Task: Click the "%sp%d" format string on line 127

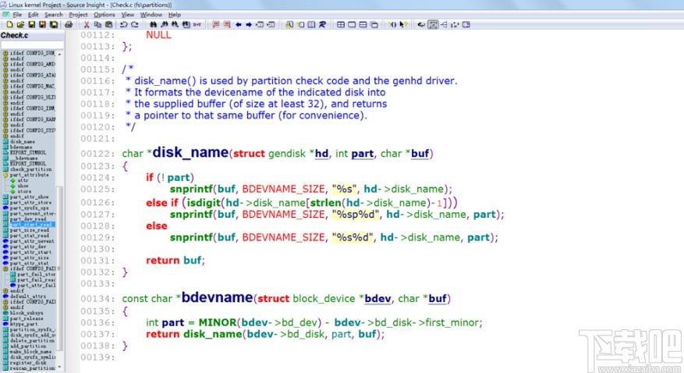Action: (356, 215)
